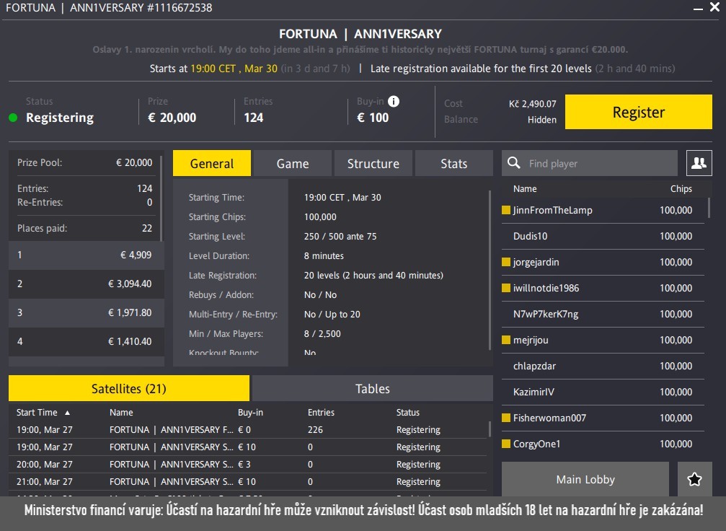
Task: Click the players list icon beside the search bar
Action: point(698,162)
